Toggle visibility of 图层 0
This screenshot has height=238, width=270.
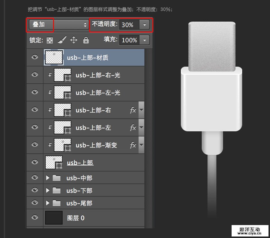[x=34, y=217]
